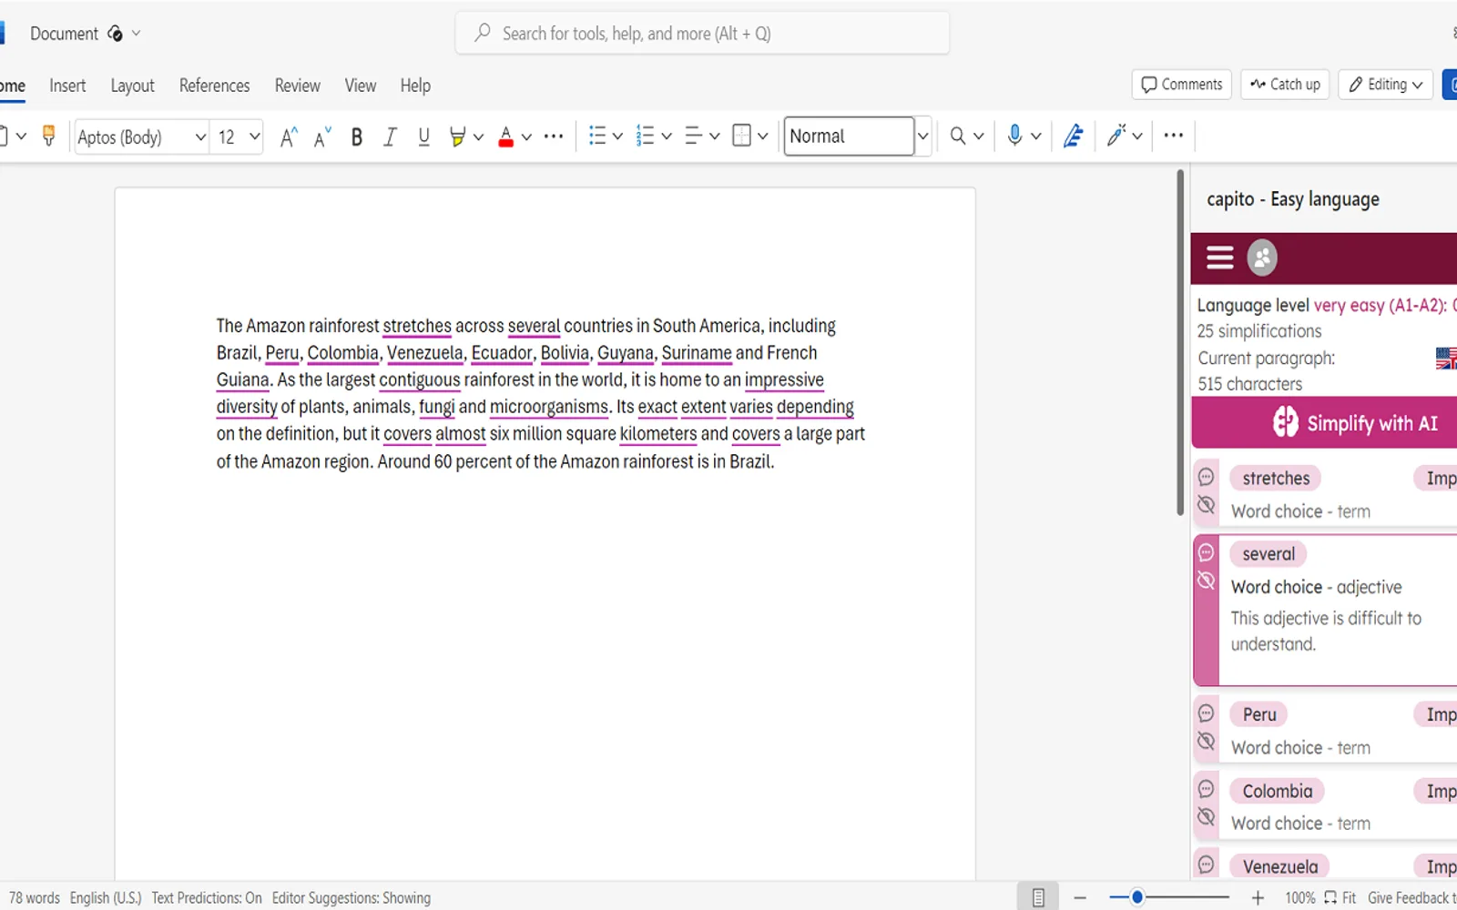The height and width of the screenshot is (910, 1457).
Task: Click the zoom slider handle
Action: point(1137,898)
